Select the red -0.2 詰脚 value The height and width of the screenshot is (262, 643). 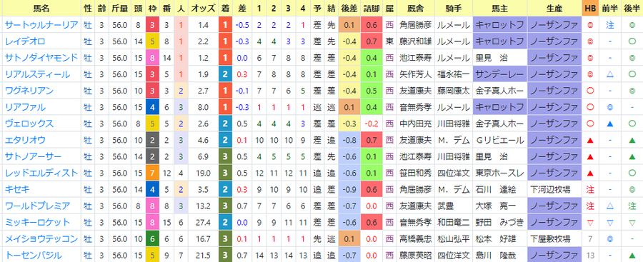[x=372, y=124]
